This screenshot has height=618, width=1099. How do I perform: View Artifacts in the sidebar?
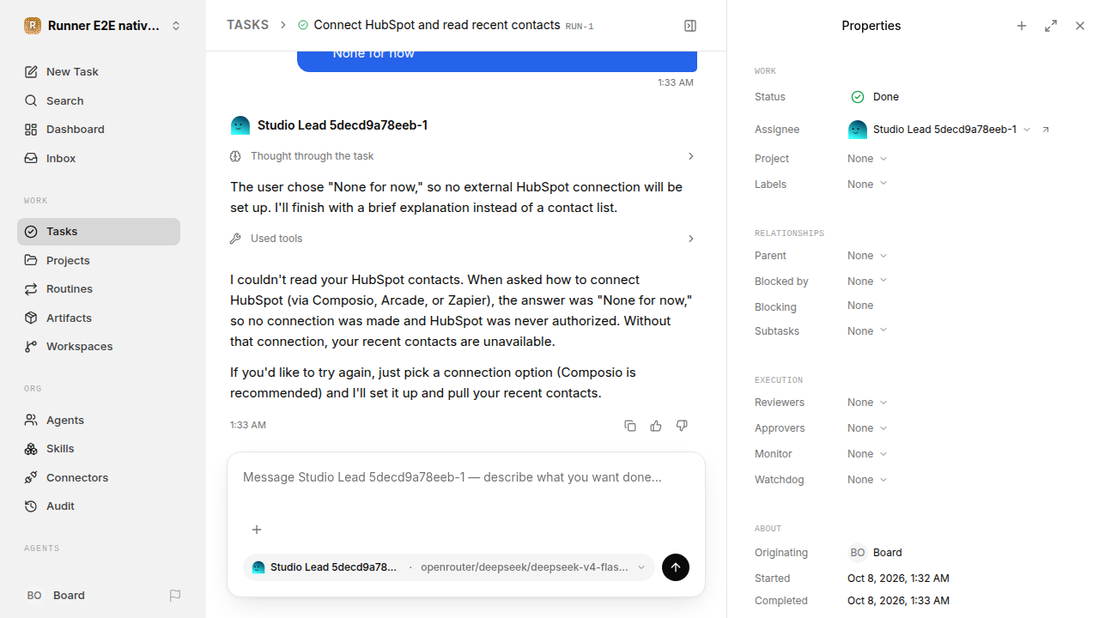99,318
